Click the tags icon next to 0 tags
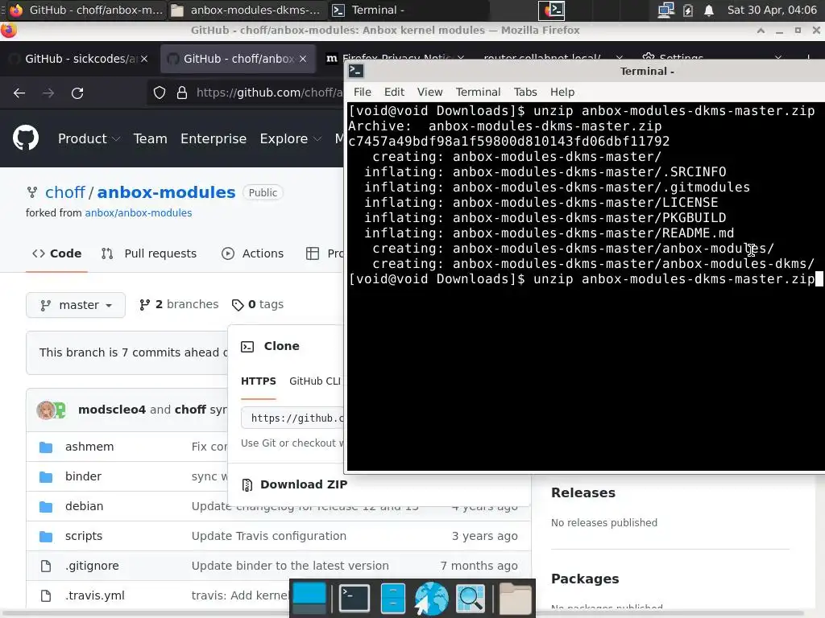825x618 pixels. 238,305
